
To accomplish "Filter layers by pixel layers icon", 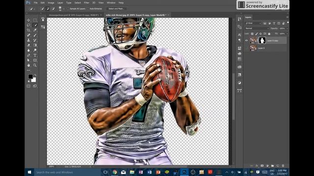I will pyautogui.click(x=265, y=23).
